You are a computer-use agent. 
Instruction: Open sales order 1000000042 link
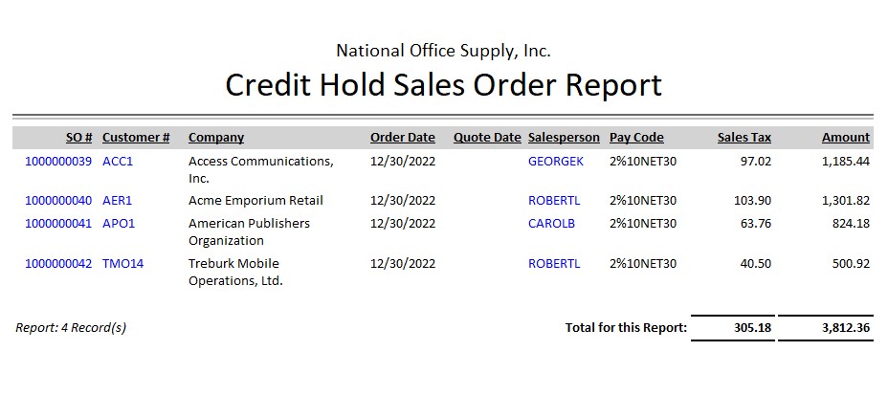[x=58, y=264]
